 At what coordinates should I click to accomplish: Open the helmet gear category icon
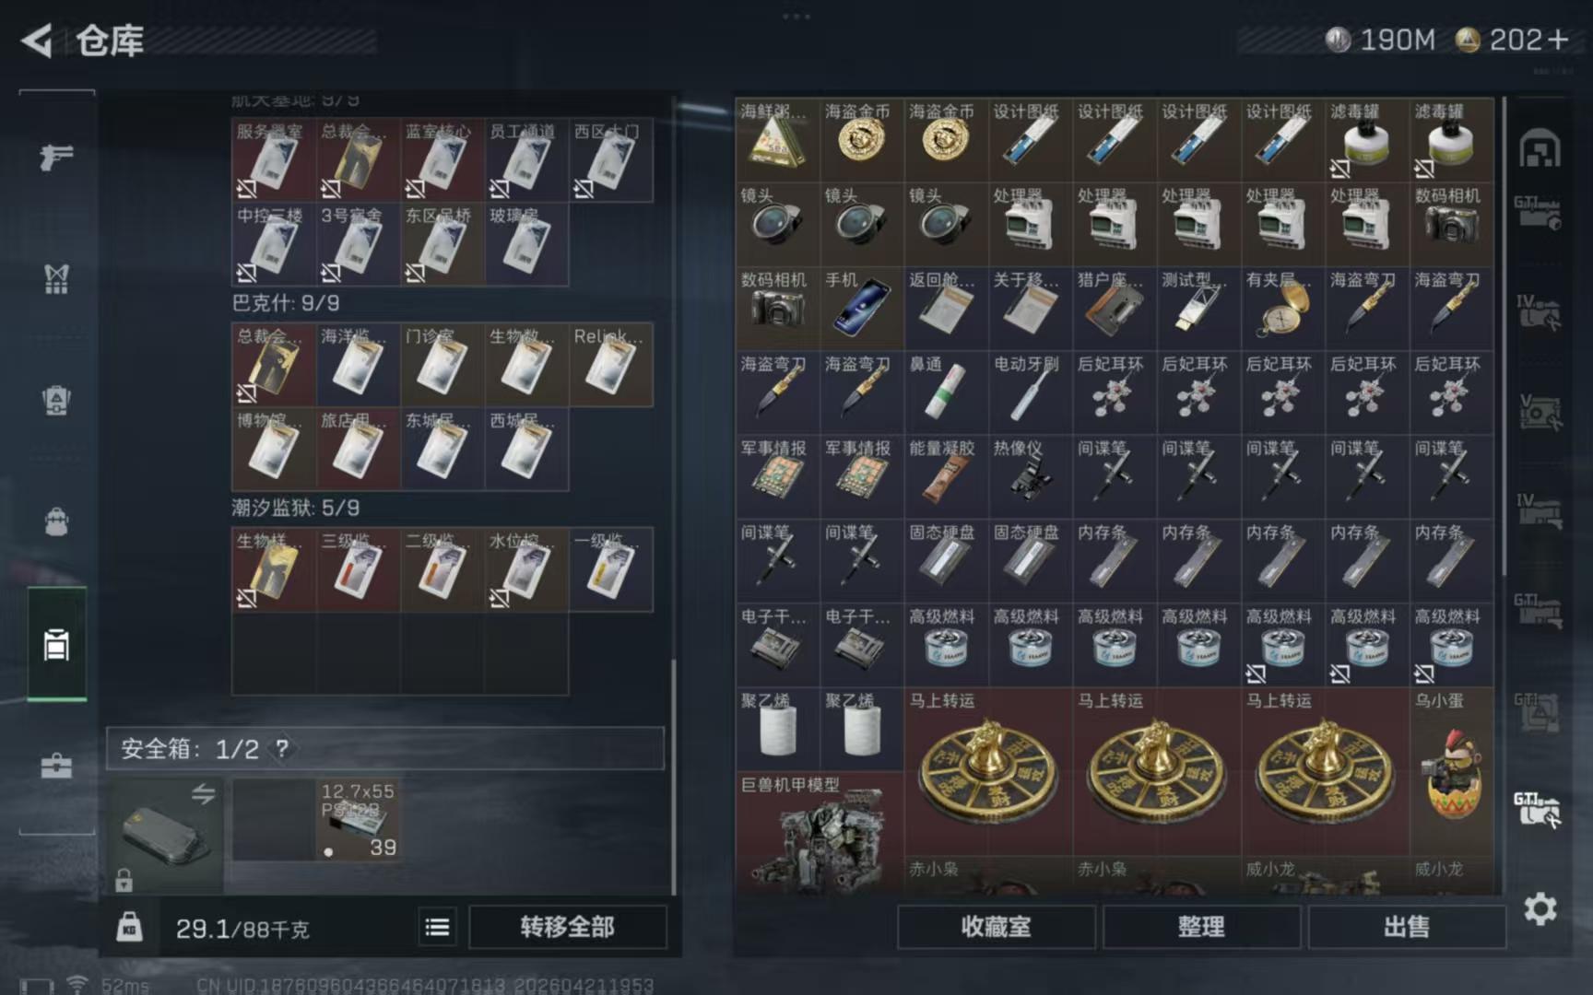click(56, 401)
